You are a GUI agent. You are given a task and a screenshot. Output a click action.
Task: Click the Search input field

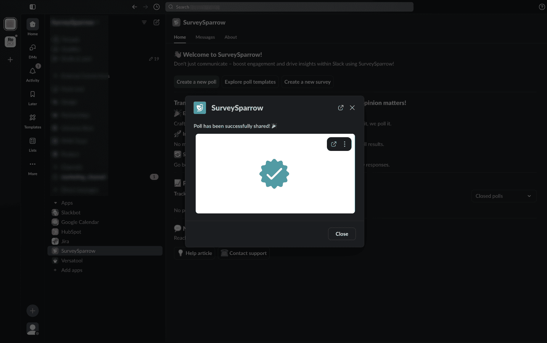click(290, 7)
